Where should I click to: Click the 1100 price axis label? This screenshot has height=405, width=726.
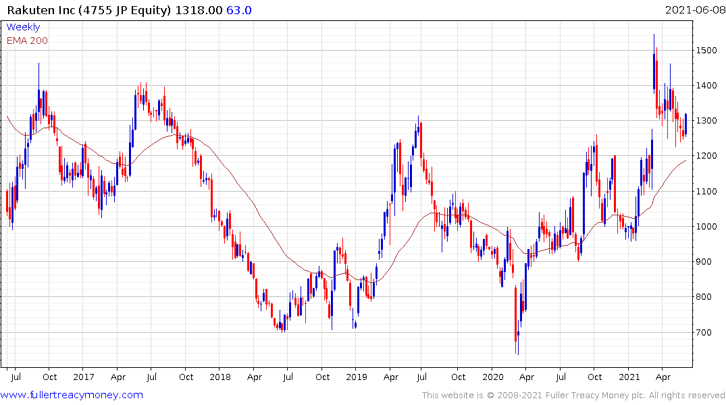(706, 191)
